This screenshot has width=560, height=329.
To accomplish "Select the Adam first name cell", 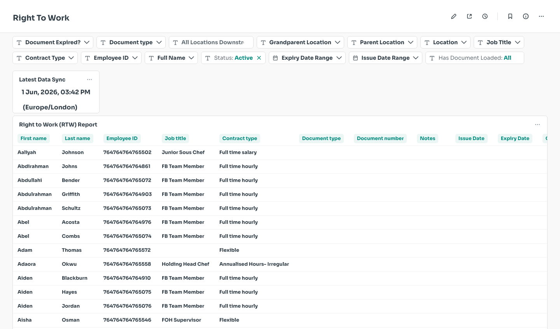I will (25, 250).
